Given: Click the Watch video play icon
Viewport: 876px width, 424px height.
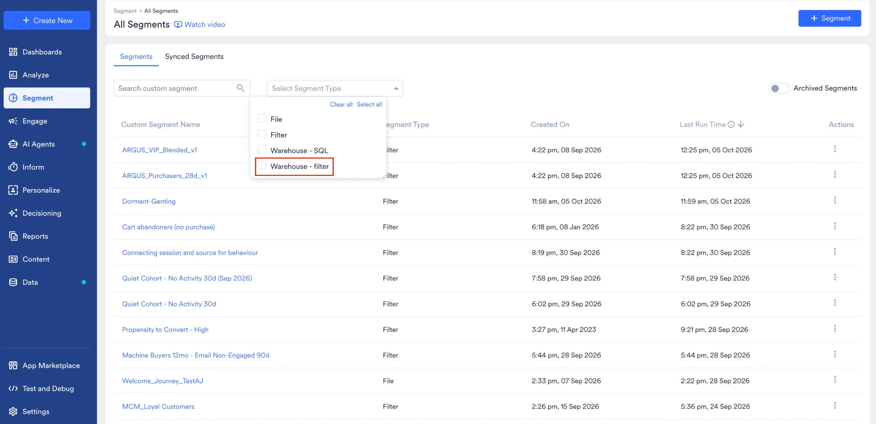Looking at the screenshot, I should (178, 25).
